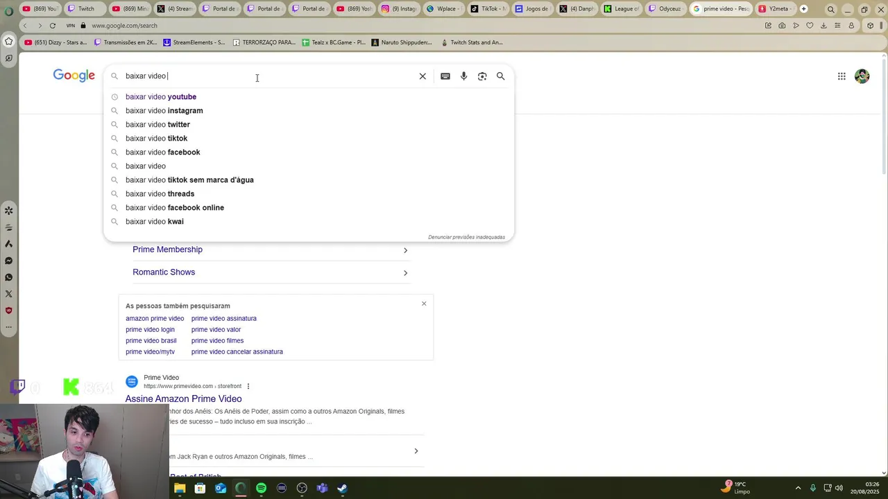Close the 'As pessoas também pesquisaram' box

(x=424, y=304)
